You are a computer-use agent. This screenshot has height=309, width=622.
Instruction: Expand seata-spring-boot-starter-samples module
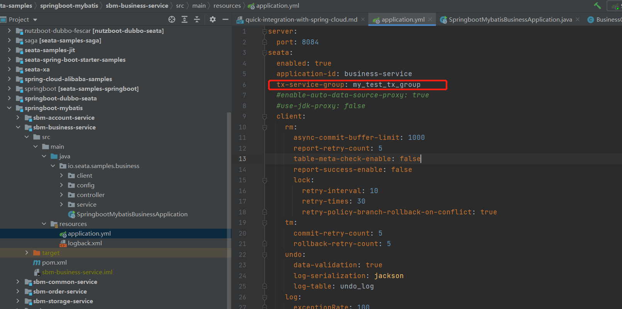(x=9, y=59)
